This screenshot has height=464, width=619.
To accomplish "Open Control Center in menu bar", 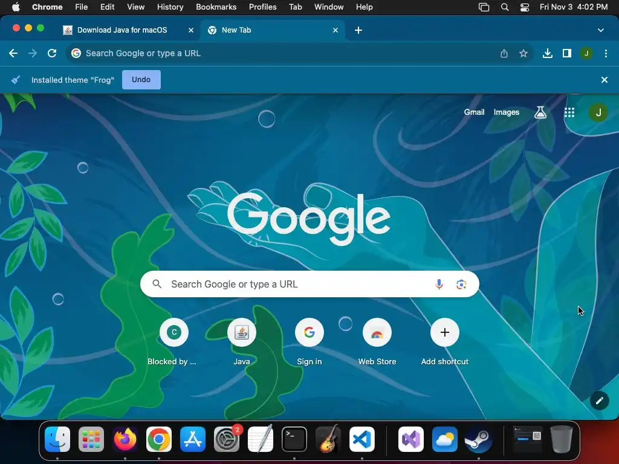I will pos(525,7).
